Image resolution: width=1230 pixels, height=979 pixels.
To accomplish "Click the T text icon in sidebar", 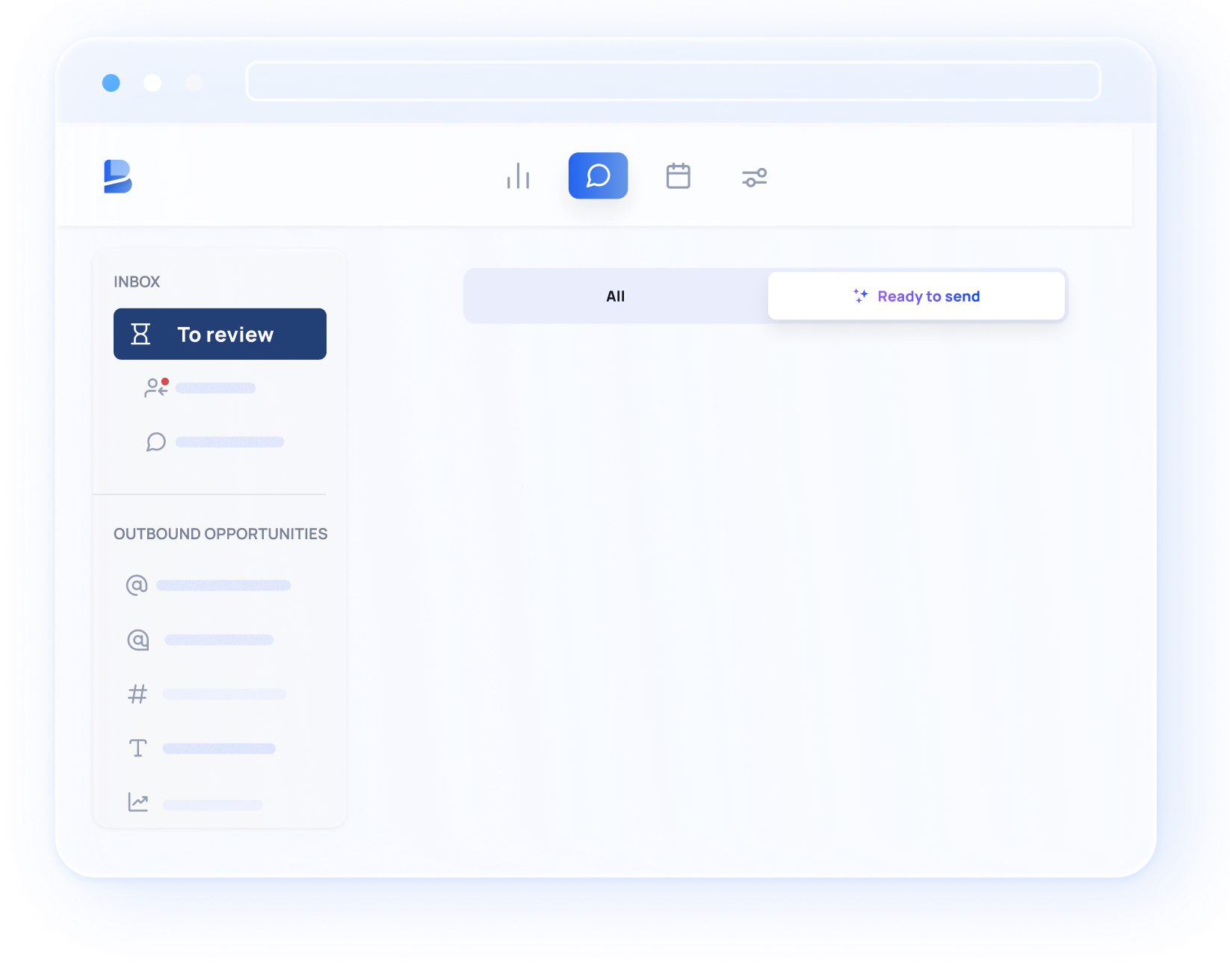I will click(138, 748).
